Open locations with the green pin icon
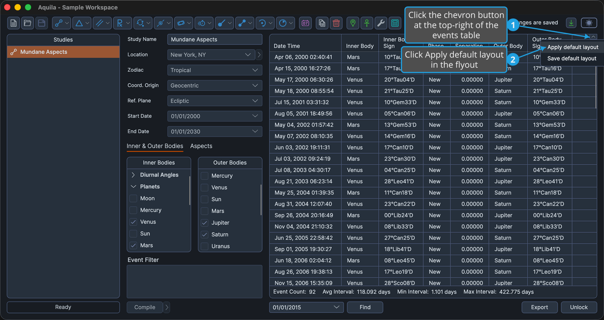Screen dimensions: 604x320 (x=353, y=23)
